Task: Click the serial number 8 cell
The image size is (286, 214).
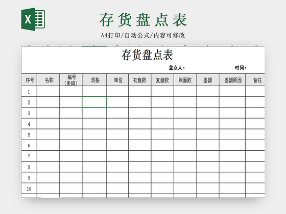Action: pos(29,167)
